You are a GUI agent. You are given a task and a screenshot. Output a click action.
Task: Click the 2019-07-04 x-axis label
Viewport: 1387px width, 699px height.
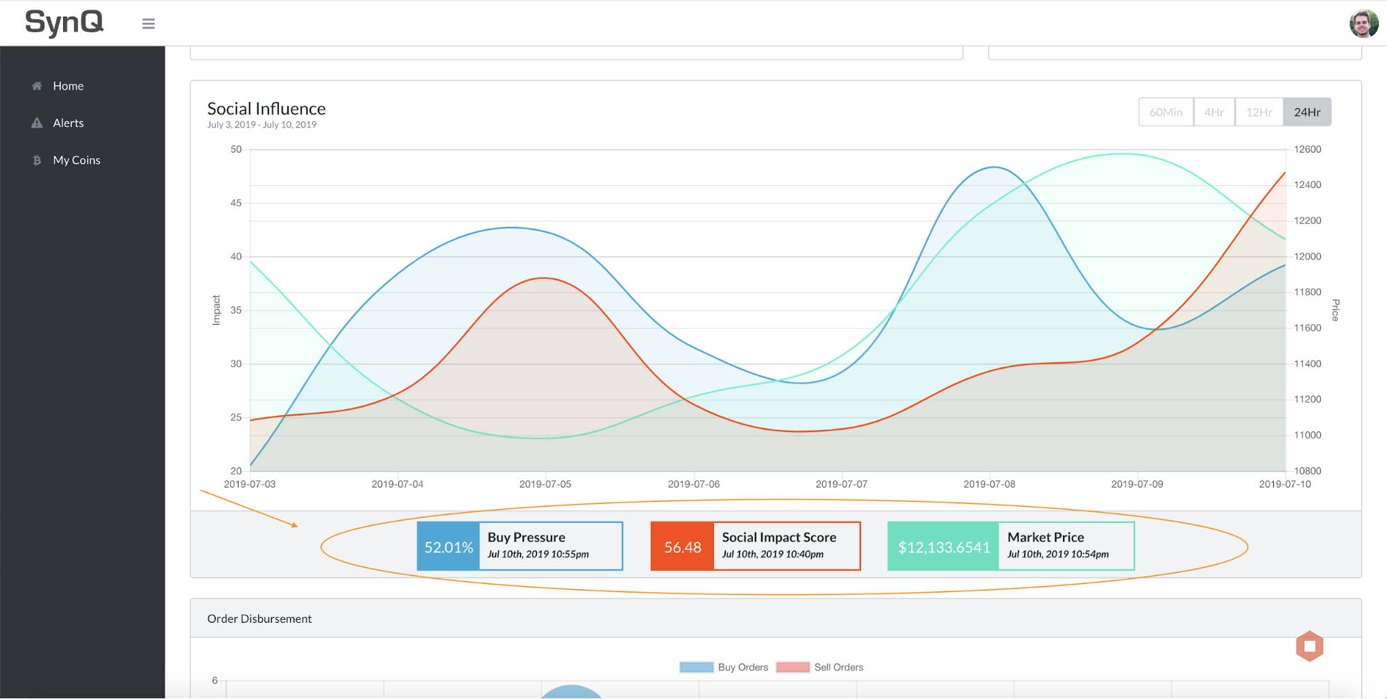point(398,484)
